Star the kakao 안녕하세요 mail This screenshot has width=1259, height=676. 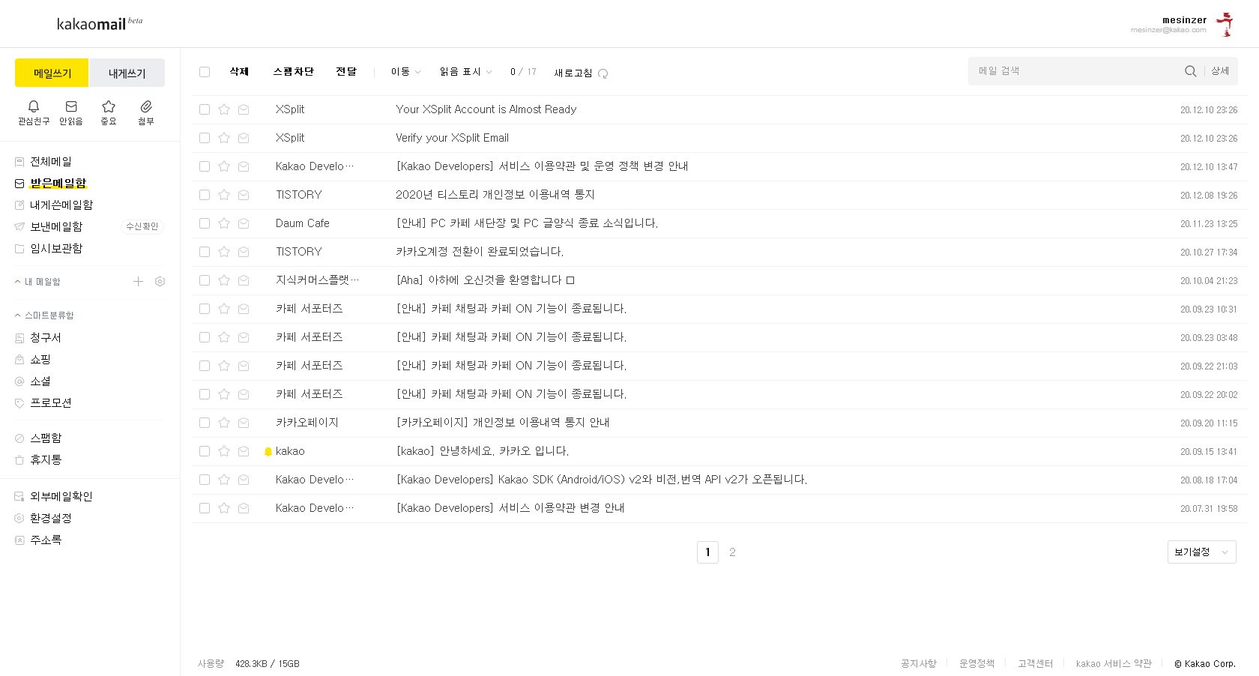coord(223,451)
